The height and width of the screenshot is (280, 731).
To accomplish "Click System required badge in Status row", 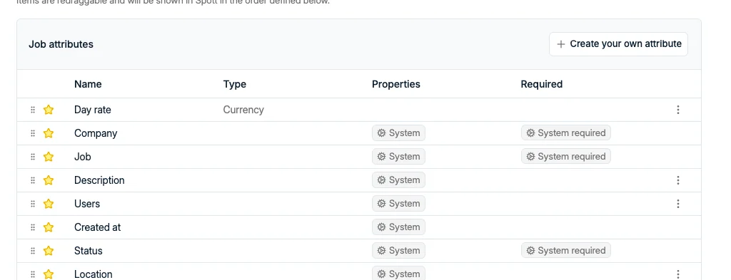I will 566,250.
